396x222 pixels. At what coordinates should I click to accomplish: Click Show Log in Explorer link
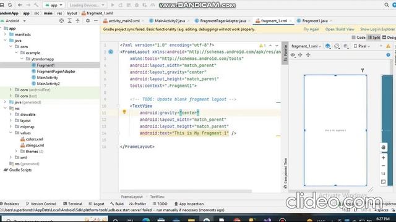(377, 29)
